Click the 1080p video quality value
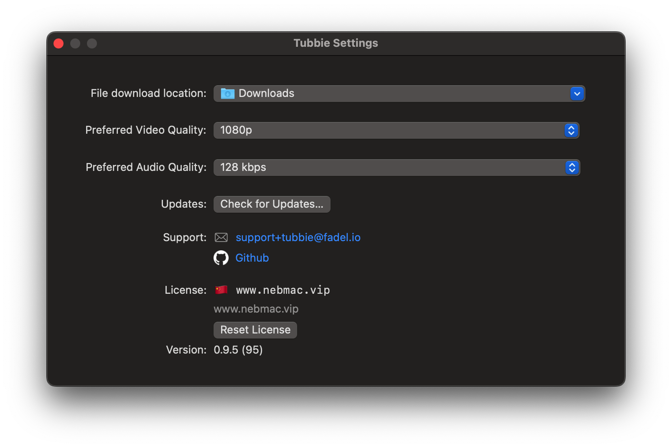The height and width of the screenshot is (448, 672). pos(236,130)
